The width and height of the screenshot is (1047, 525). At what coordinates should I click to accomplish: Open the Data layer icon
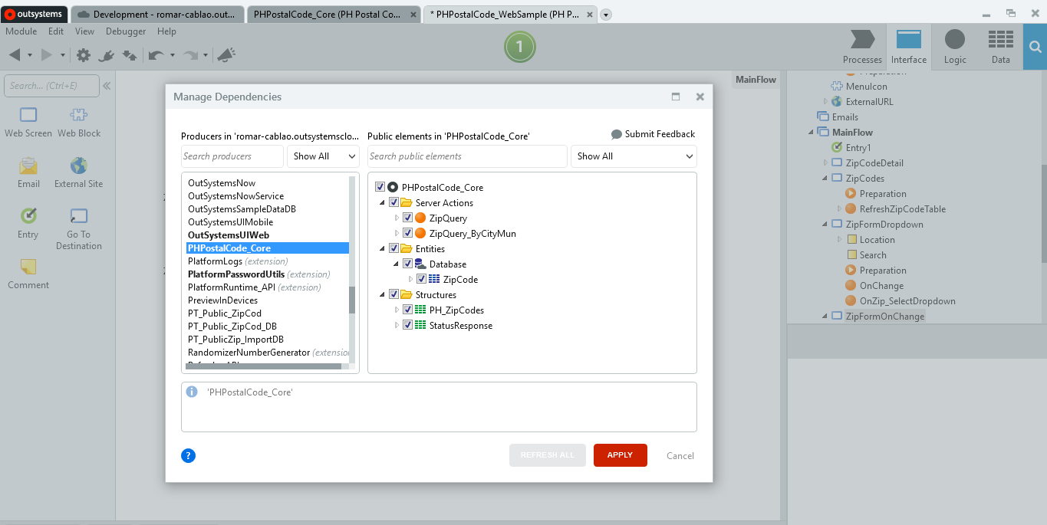pos(1000,40)
